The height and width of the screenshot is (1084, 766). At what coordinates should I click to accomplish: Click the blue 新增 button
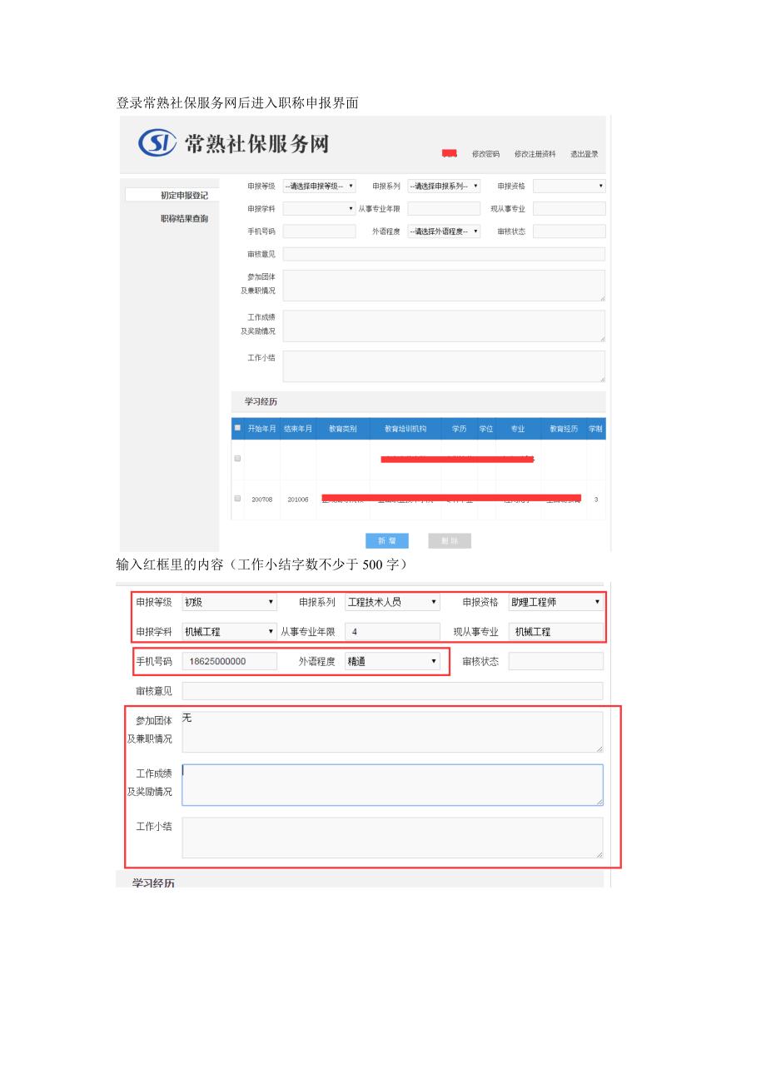[387, 541]
